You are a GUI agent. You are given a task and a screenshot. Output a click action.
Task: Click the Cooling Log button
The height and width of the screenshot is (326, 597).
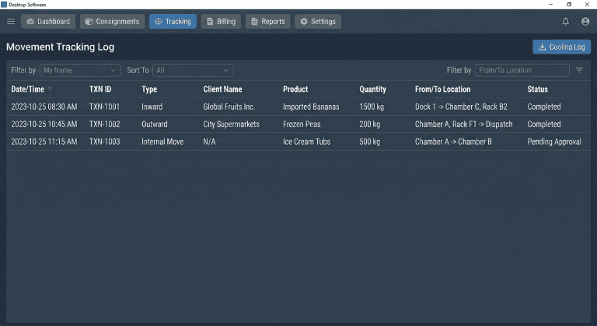pyautogui.click(x=561, y=47)
